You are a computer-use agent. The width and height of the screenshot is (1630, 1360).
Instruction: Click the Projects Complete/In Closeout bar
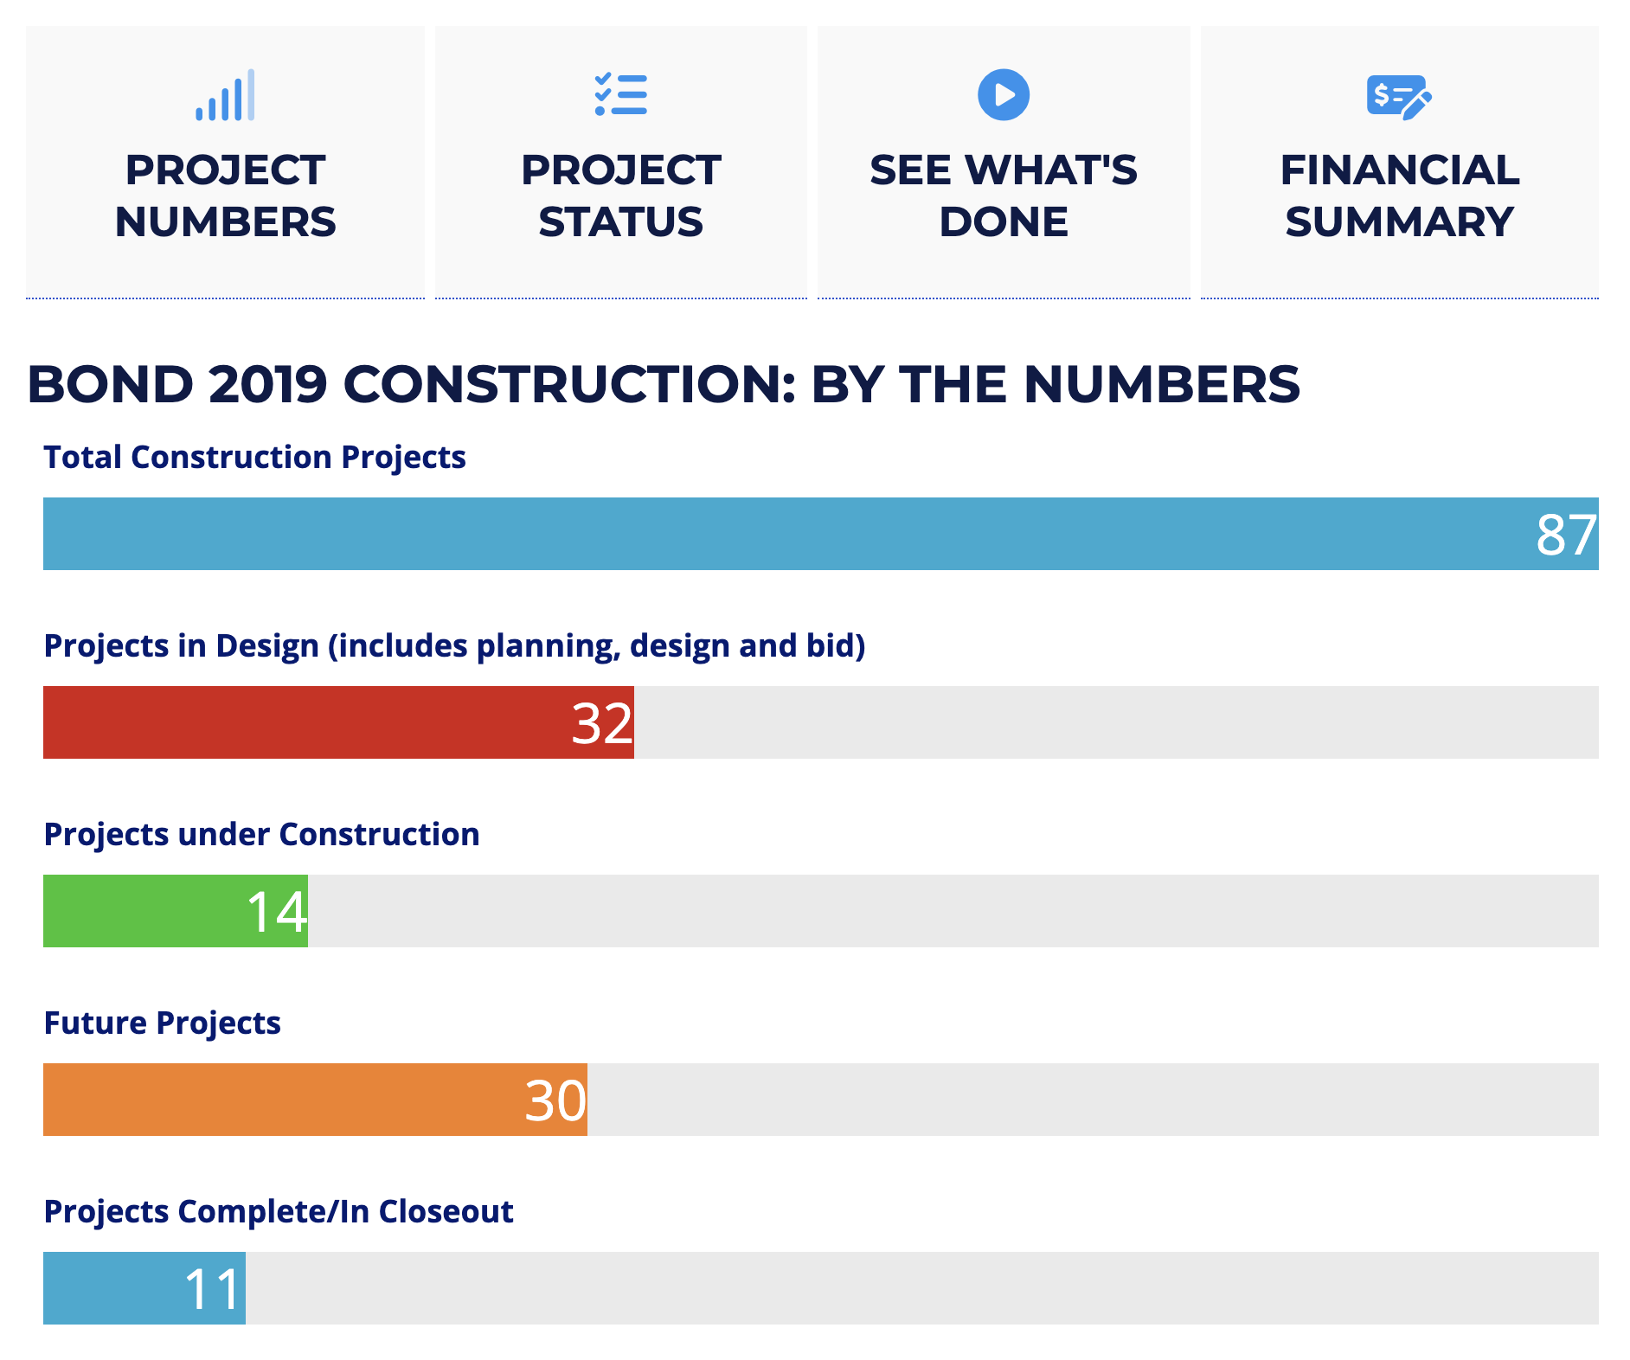(x=143, y=1288)
